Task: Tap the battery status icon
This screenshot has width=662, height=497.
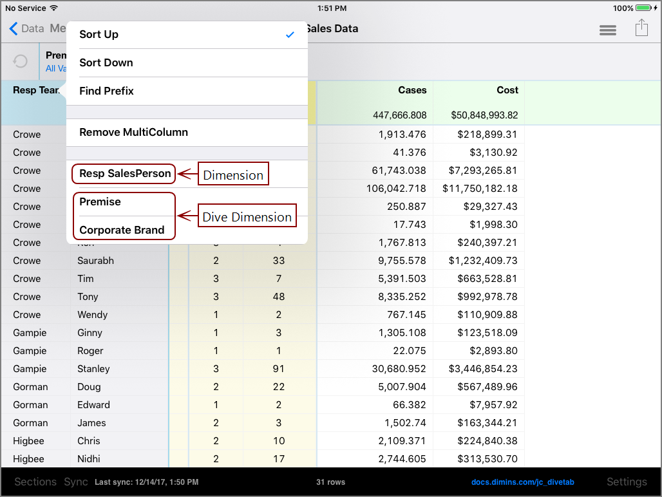Action: (x=645, y=8)
